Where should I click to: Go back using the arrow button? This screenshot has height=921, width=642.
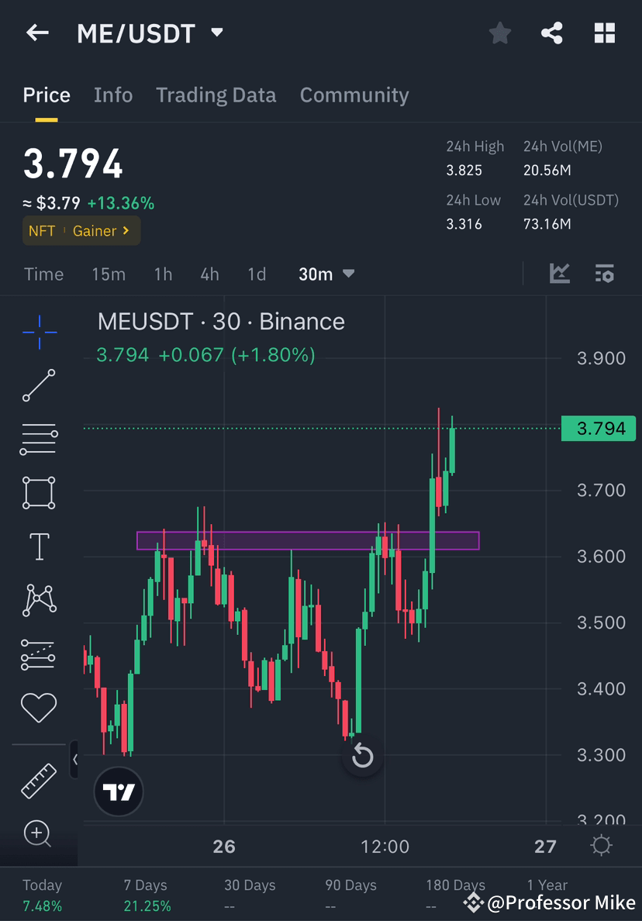pos(37,33)
